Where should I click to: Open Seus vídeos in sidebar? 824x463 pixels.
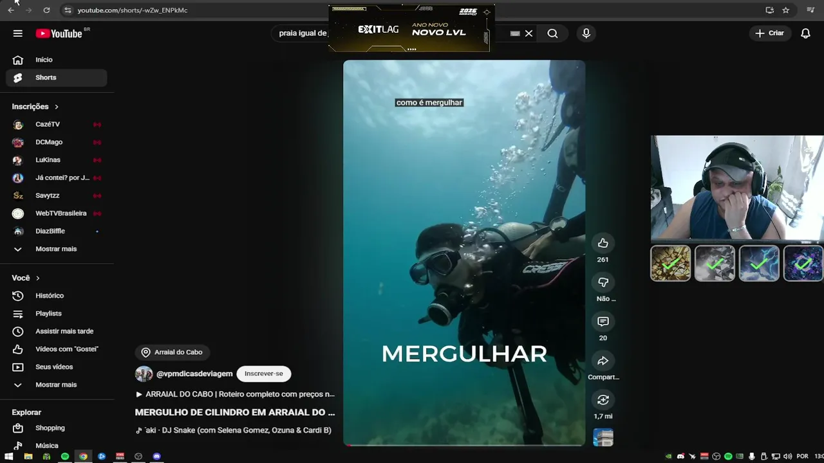point(57,367)
